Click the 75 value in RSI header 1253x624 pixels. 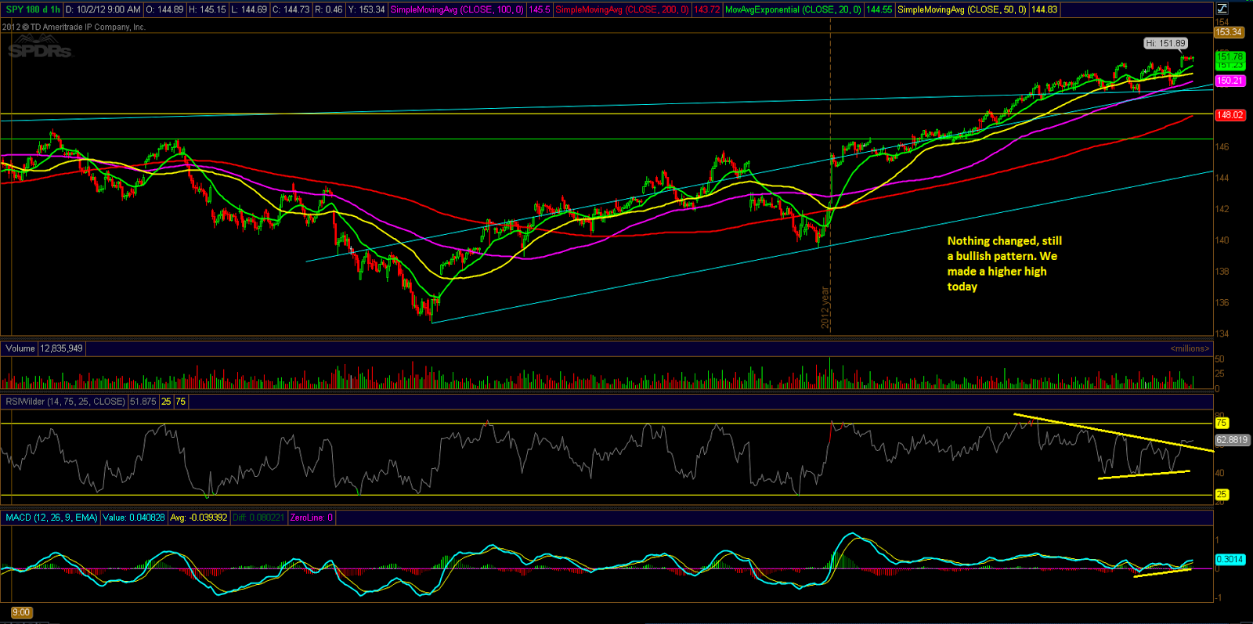[x=181, y=402]
